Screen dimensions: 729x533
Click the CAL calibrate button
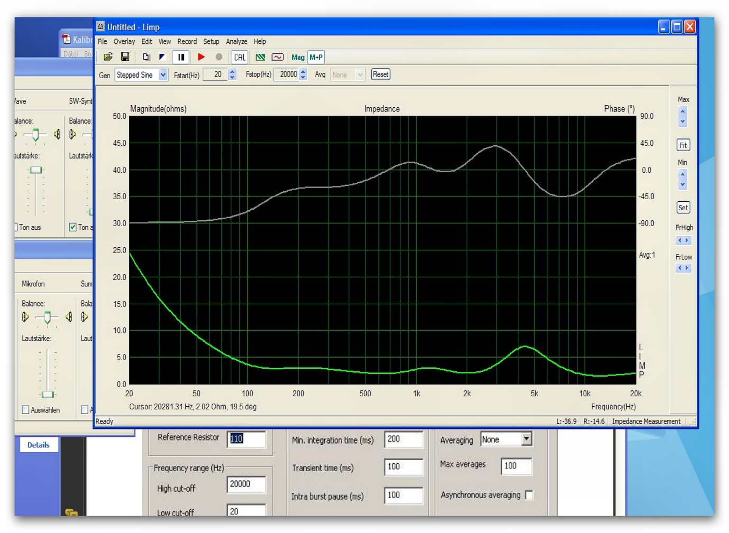coord(240,58)
